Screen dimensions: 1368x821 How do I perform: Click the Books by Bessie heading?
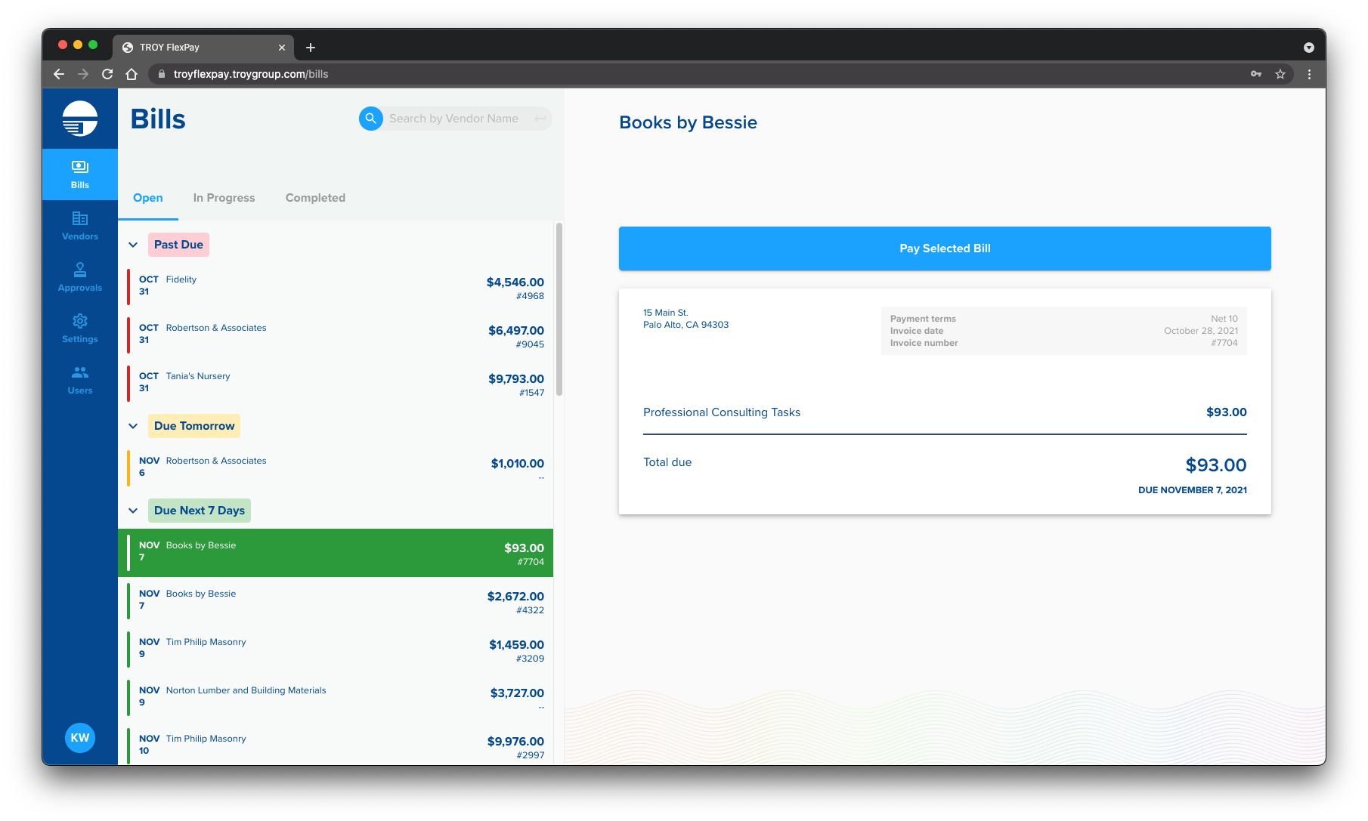tap(688, 122)
